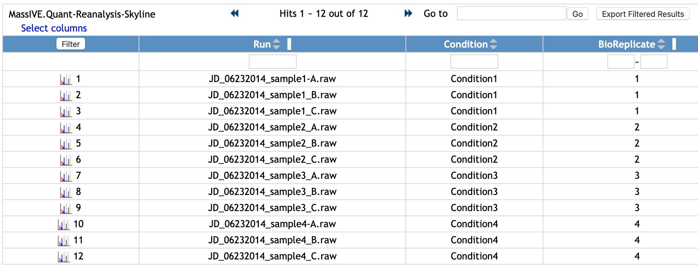This screenshot has height=269, width=698.
Task: Sort the BioReplicate column using its arrows
Action: pos(661,44)
